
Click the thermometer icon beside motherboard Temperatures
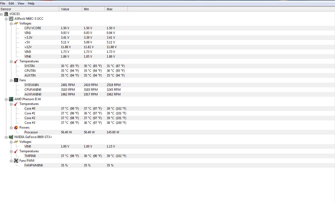coord(16,61)
